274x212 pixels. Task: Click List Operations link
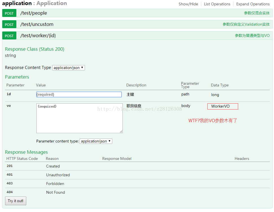click(x=217, y=4)
